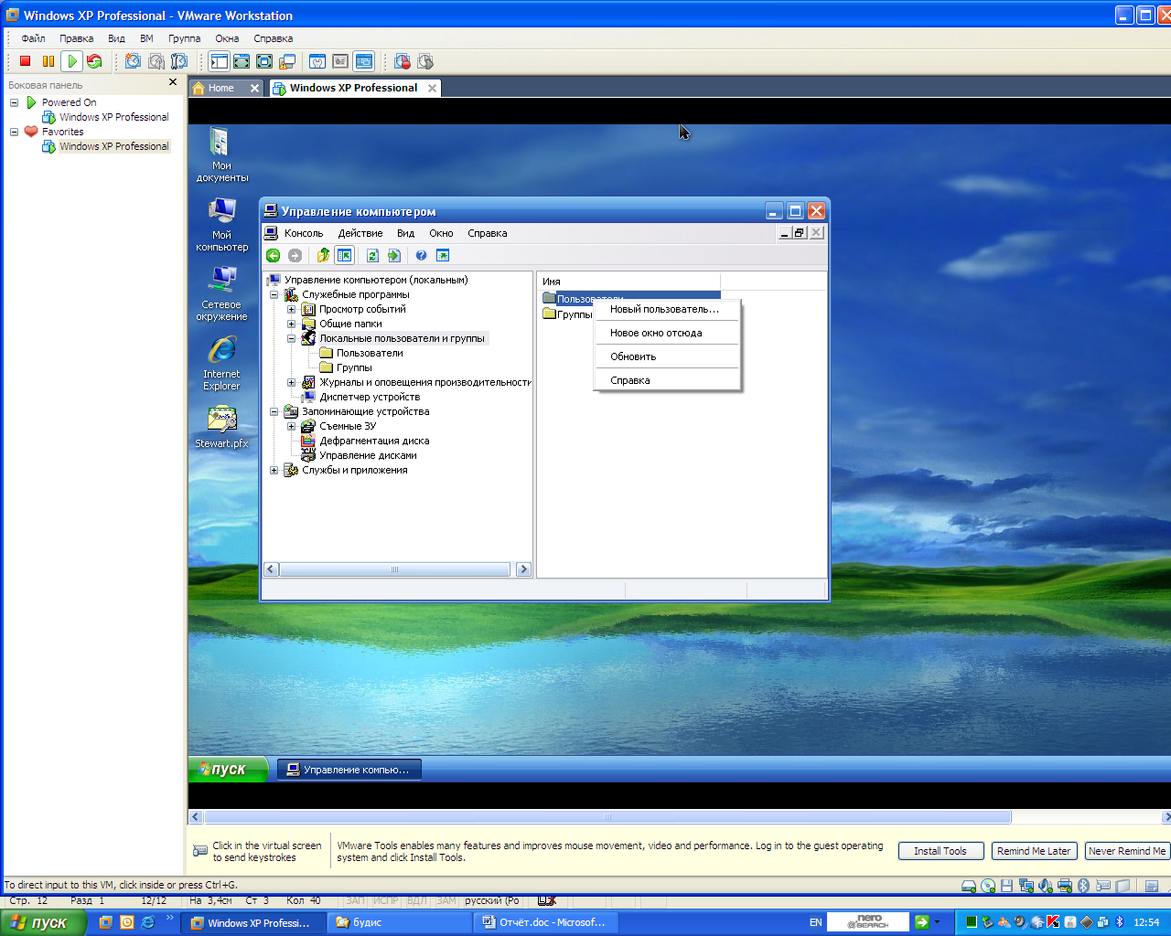Click the green Back arrow in console toolbar
The height and width of the screenshot is (936, 1171).
273,256
